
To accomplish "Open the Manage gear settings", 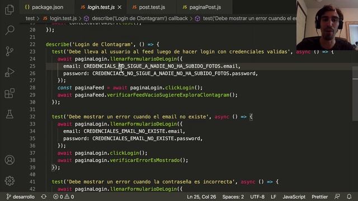I will [x=10, y=181].
